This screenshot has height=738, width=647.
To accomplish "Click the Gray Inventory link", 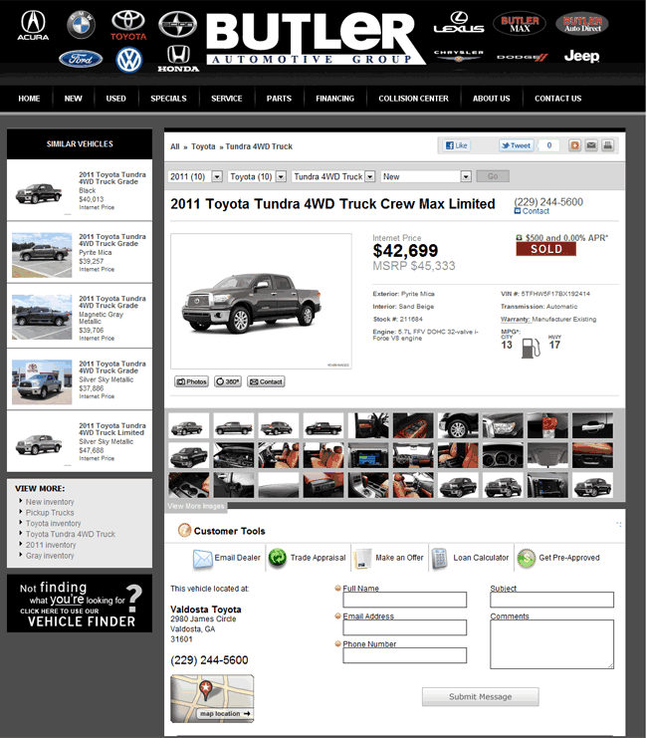I will [x=50, y=556].
